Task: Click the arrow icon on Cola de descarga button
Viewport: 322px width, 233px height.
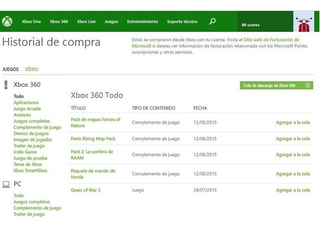Action: (x=307, y=86)
